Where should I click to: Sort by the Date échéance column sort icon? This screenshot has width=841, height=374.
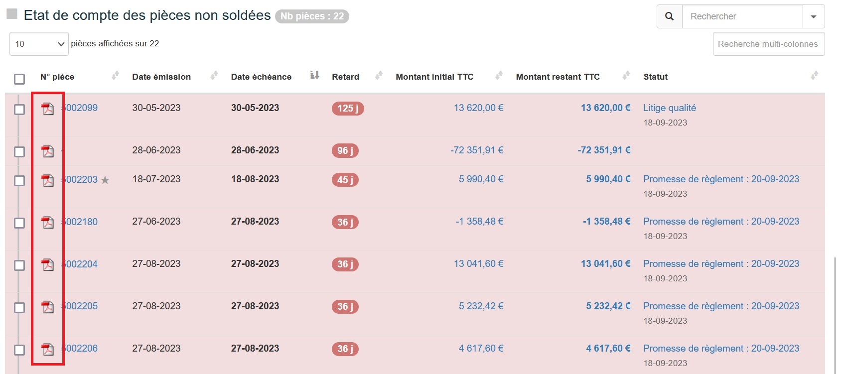(314, 75)
